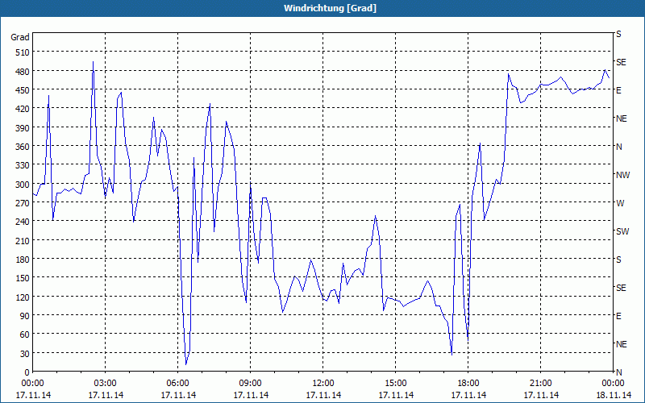
Task: Click the "SE" compass label level with 120
Action: pyautogui.click(x=621, y=288)
